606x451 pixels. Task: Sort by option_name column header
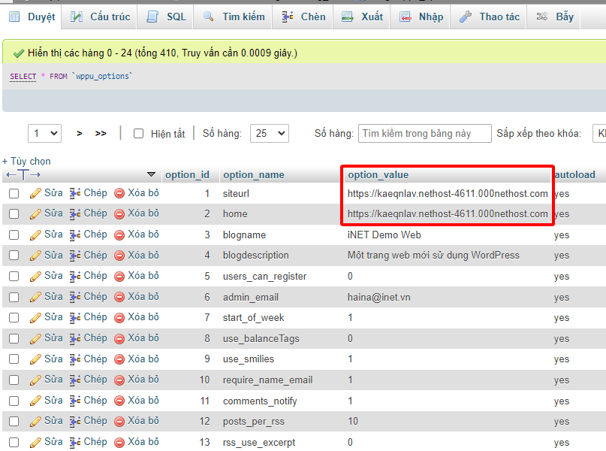click(x=254, y=175)
